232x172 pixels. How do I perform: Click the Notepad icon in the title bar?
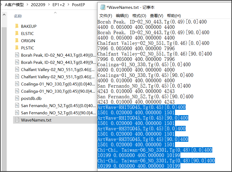tap(103, 7)
